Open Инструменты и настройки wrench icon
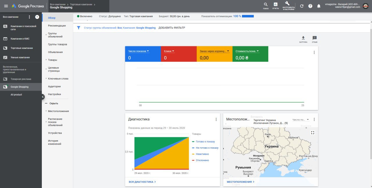372x188 pixels. coord(289,6)
